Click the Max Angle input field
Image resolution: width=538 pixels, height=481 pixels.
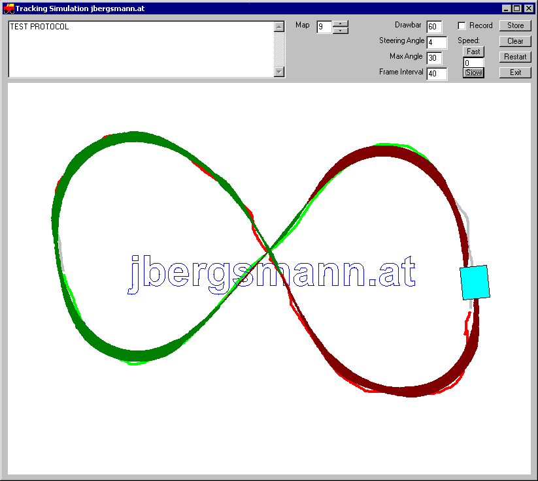coord(434,58)
